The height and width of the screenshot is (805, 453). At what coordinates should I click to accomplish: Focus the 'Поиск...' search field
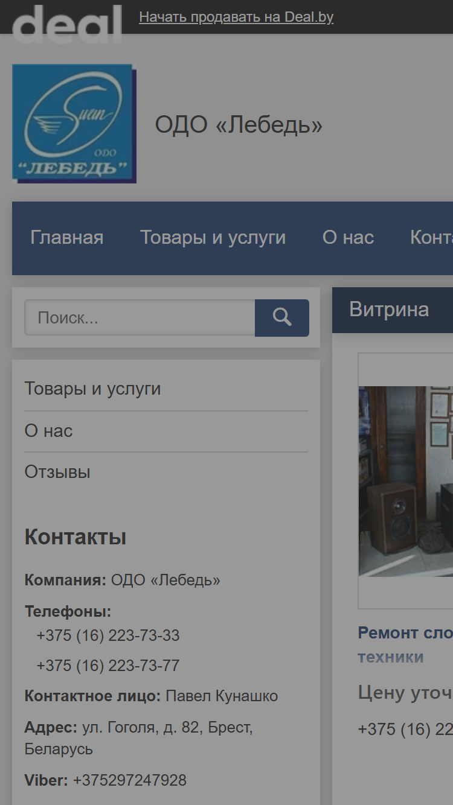click(140, 317)
